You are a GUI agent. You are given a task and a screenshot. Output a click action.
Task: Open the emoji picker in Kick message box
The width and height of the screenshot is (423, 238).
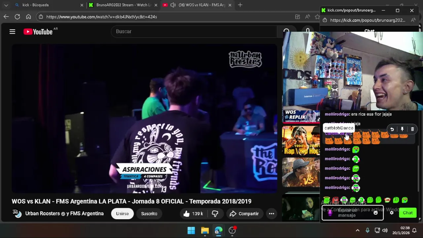point(375,213)
